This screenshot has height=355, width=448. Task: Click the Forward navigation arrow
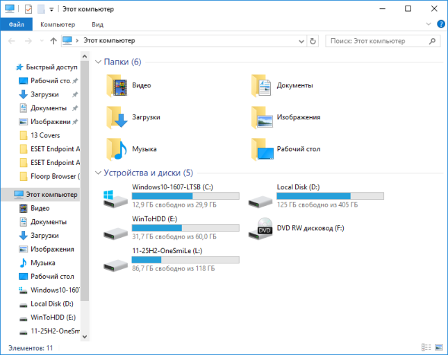(28, 41)
